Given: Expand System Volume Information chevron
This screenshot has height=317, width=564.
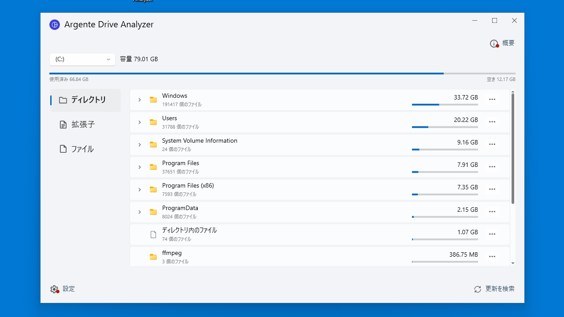Looking at the screenshot, I should click(x=139, y=145).
